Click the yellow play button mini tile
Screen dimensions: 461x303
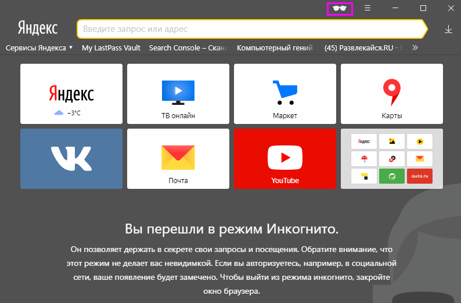point(420,141)
